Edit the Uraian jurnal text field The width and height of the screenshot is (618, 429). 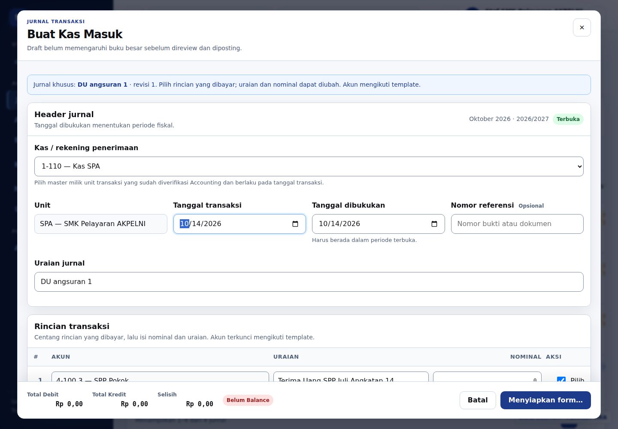click(309, 282)
